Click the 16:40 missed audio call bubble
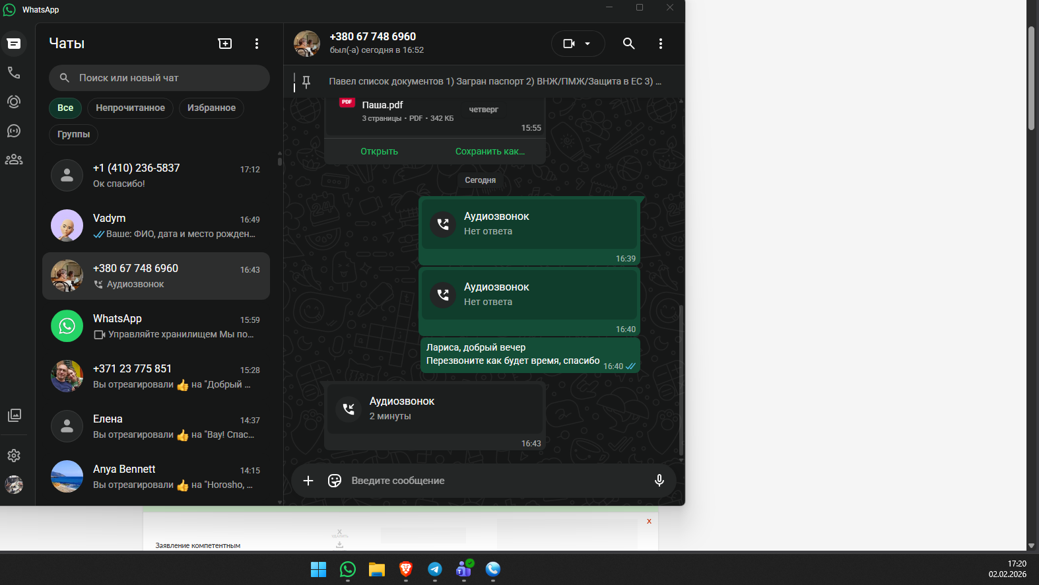 [x=530, y=301]
